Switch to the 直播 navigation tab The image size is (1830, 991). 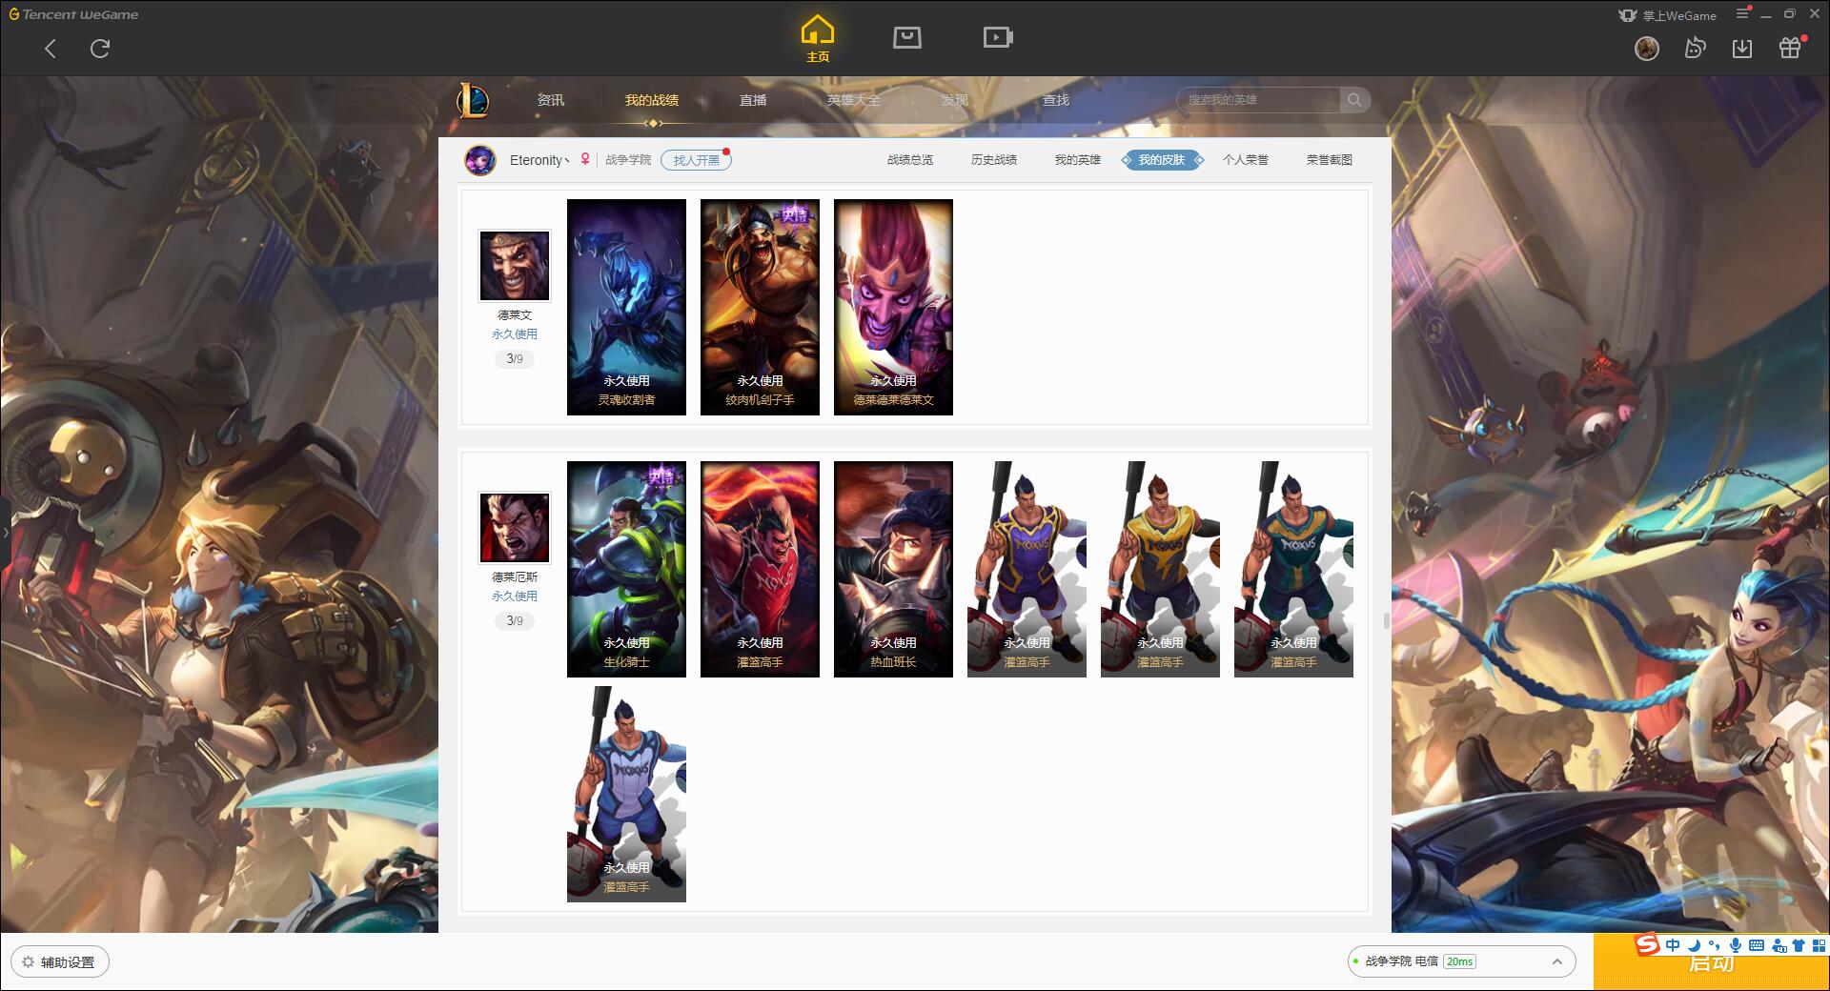(753, 100)
